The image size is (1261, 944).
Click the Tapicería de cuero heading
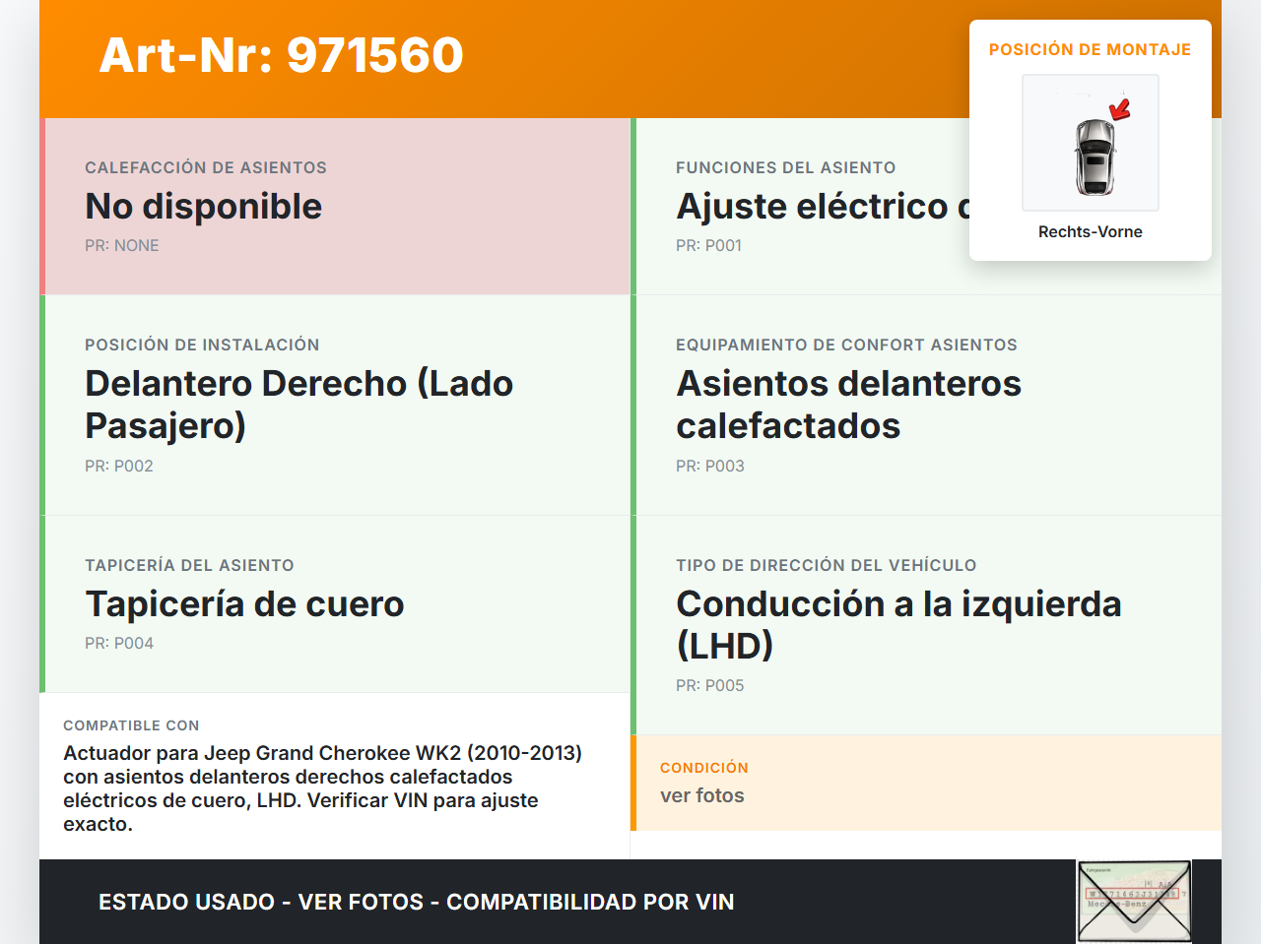tap(244, 603)
